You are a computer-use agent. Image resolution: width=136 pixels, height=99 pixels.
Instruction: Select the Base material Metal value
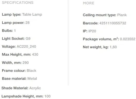click(x=32, y=79)
